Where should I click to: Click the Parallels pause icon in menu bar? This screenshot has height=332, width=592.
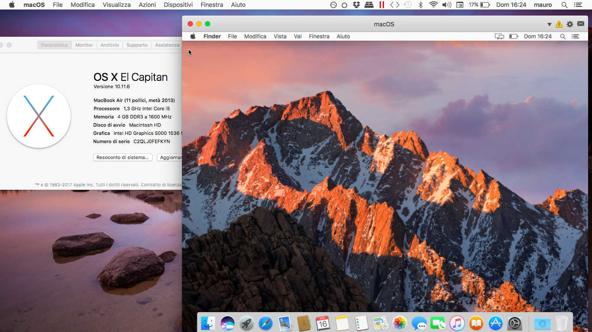click(x=381, y=5)
